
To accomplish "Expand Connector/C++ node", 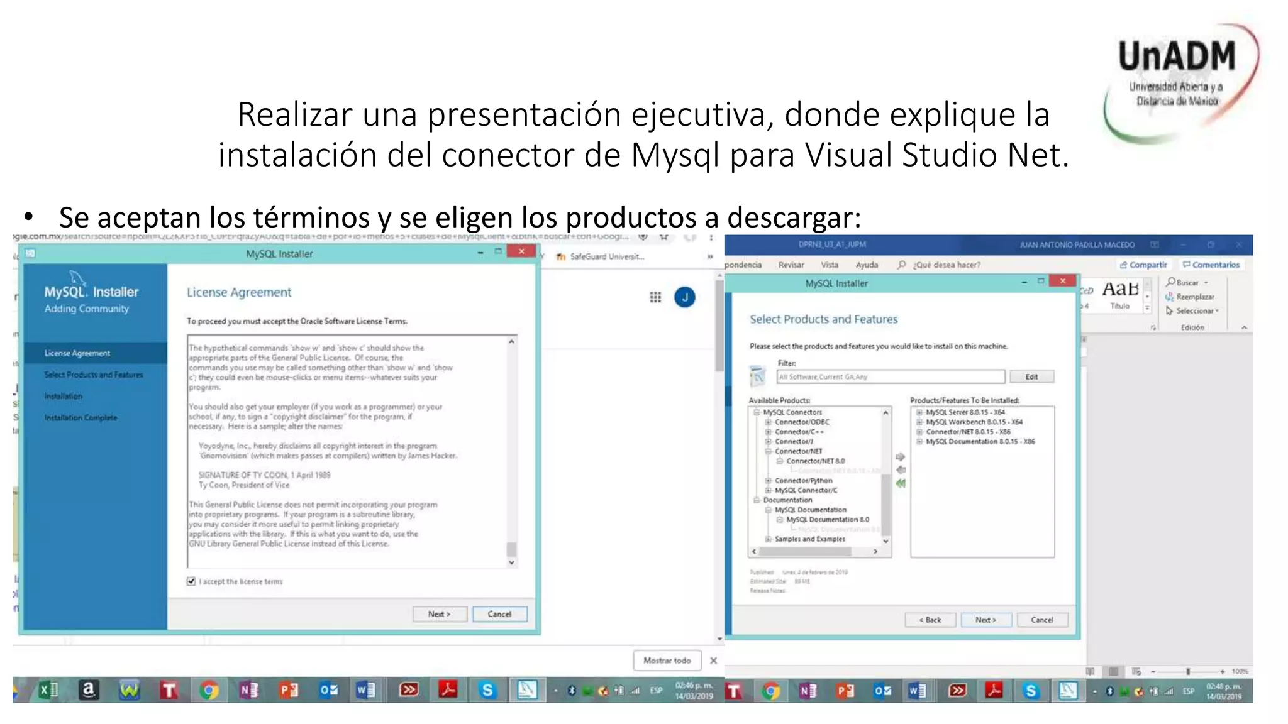I will [768, 432].
